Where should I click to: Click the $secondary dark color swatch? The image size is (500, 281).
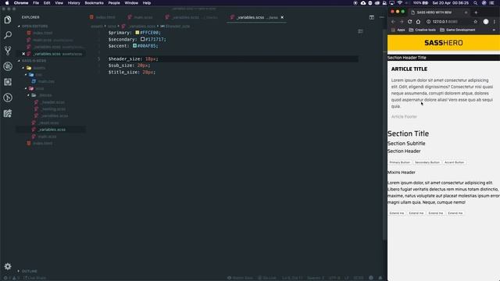pos(142,39)
